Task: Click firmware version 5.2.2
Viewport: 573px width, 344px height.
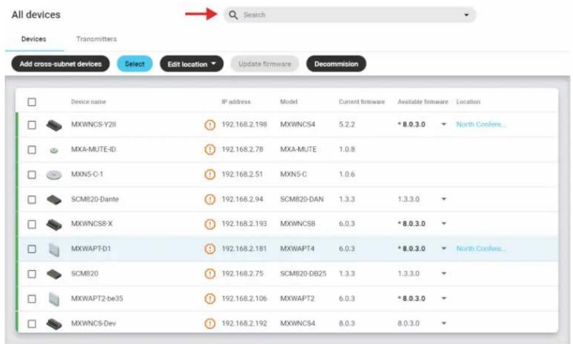Action: (347, 125)
